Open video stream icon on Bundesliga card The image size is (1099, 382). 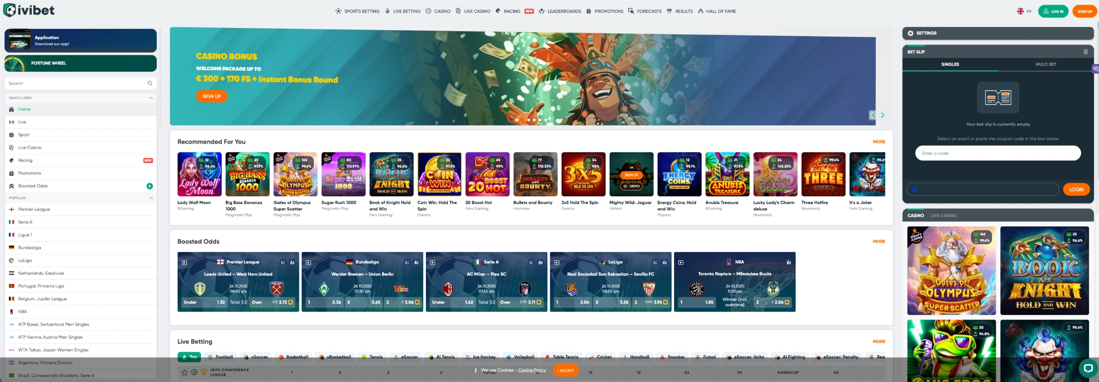click(308, 262)
